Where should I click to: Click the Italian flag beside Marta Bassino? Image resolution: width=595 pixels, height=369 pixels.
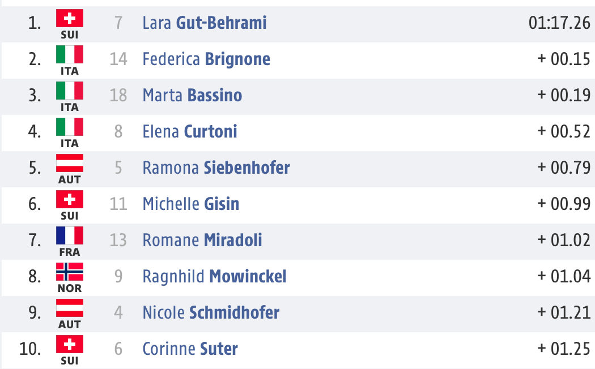point(70,91)
